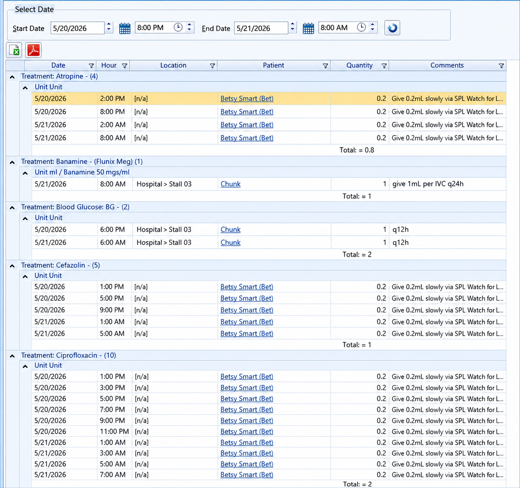Select 'Hospital > Stall 03' in the Banamine row
520x488 pixels.
click(164, 184)
